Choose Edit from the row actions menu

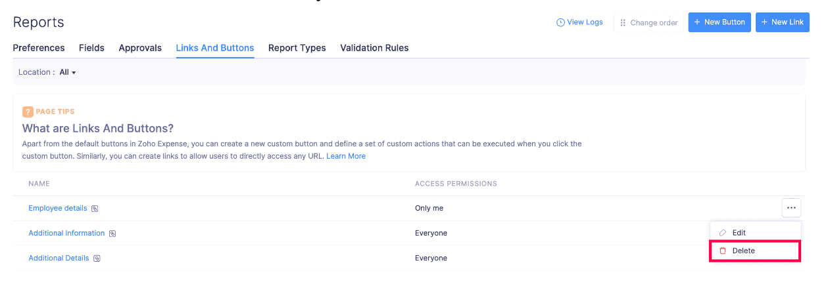pyautogui.click(x=739, y=233)
